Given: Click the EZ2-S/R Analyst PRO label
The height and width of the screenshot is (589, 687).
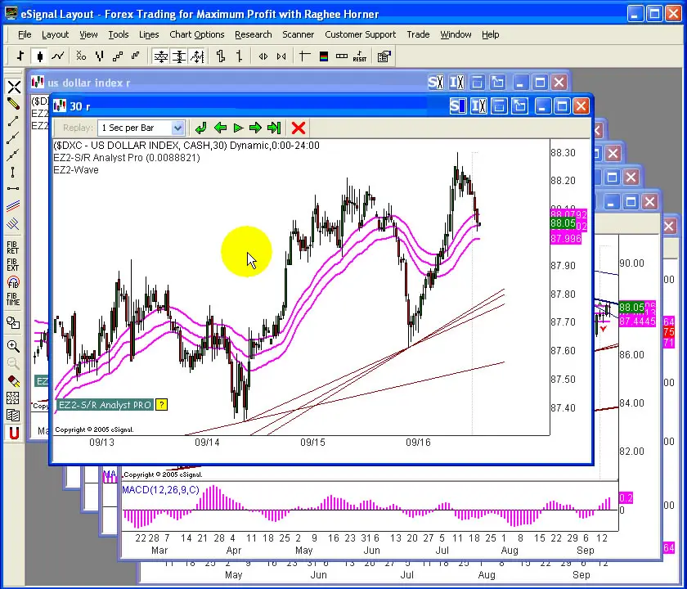Looking at the screenshot, I should [105, 404].
